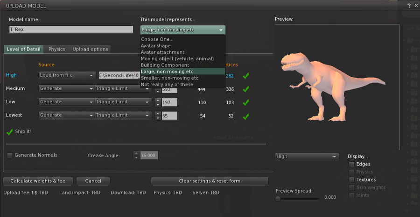Click the green Ship it! checkmark icon

(10, 132)
